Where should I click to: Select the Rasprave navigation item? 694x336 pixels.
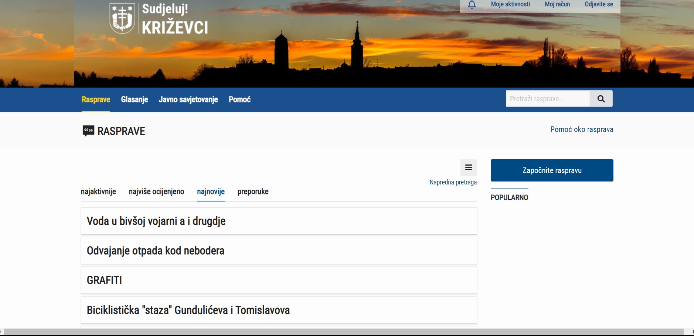[96, 99]
